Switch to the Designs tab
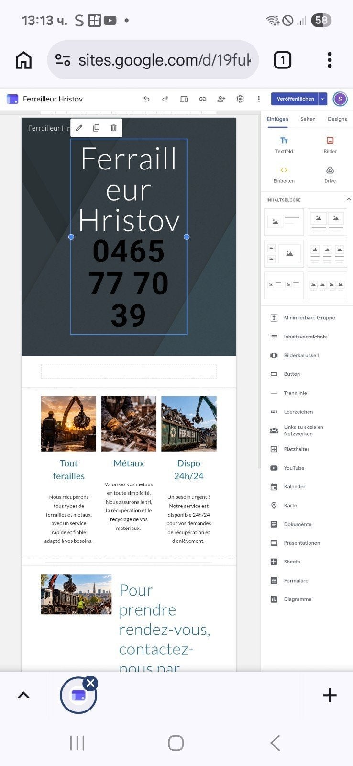 pyautogui.click(x=337, y=119)
